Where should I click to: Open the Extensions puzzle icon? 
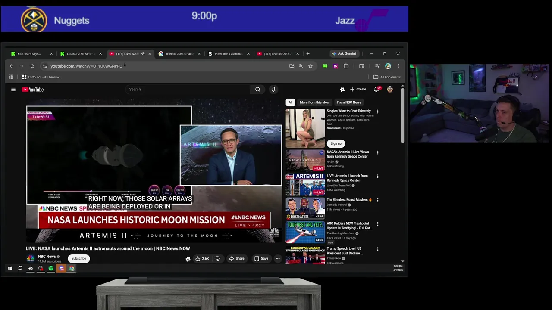[346, 66]
